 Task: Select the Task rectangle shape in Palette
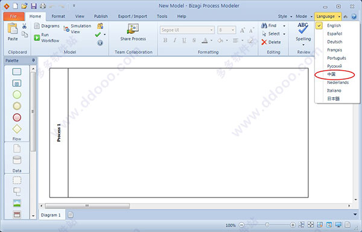point(17,72)
